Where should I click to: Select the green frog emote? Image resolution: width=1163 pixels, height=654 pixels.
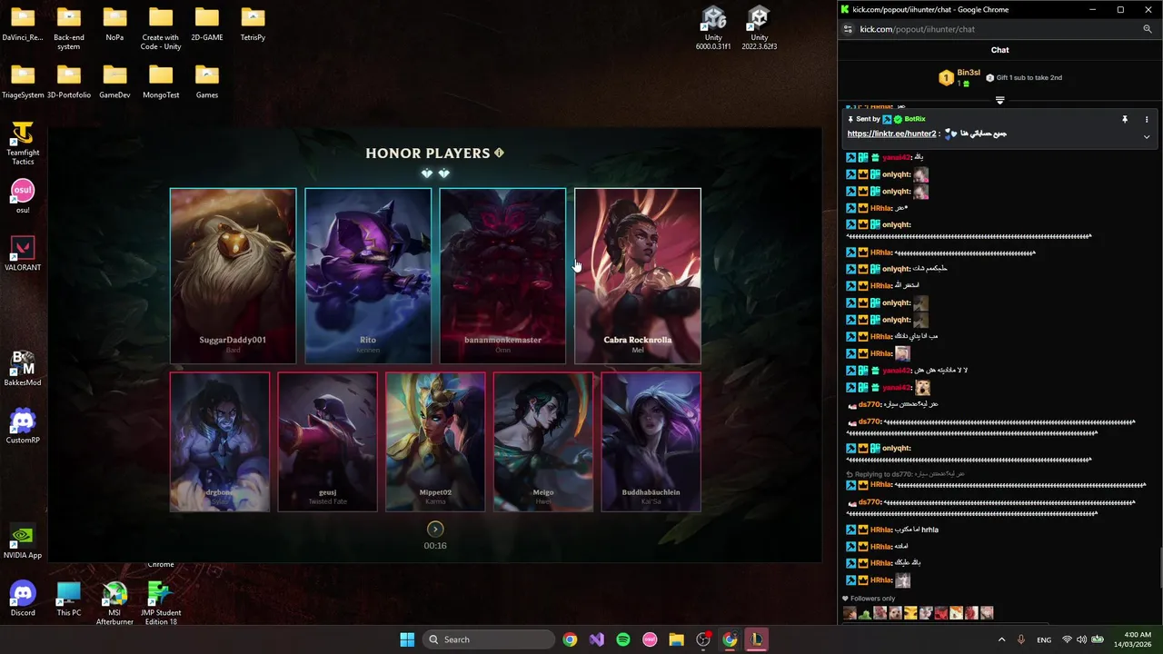click(864, 613)
